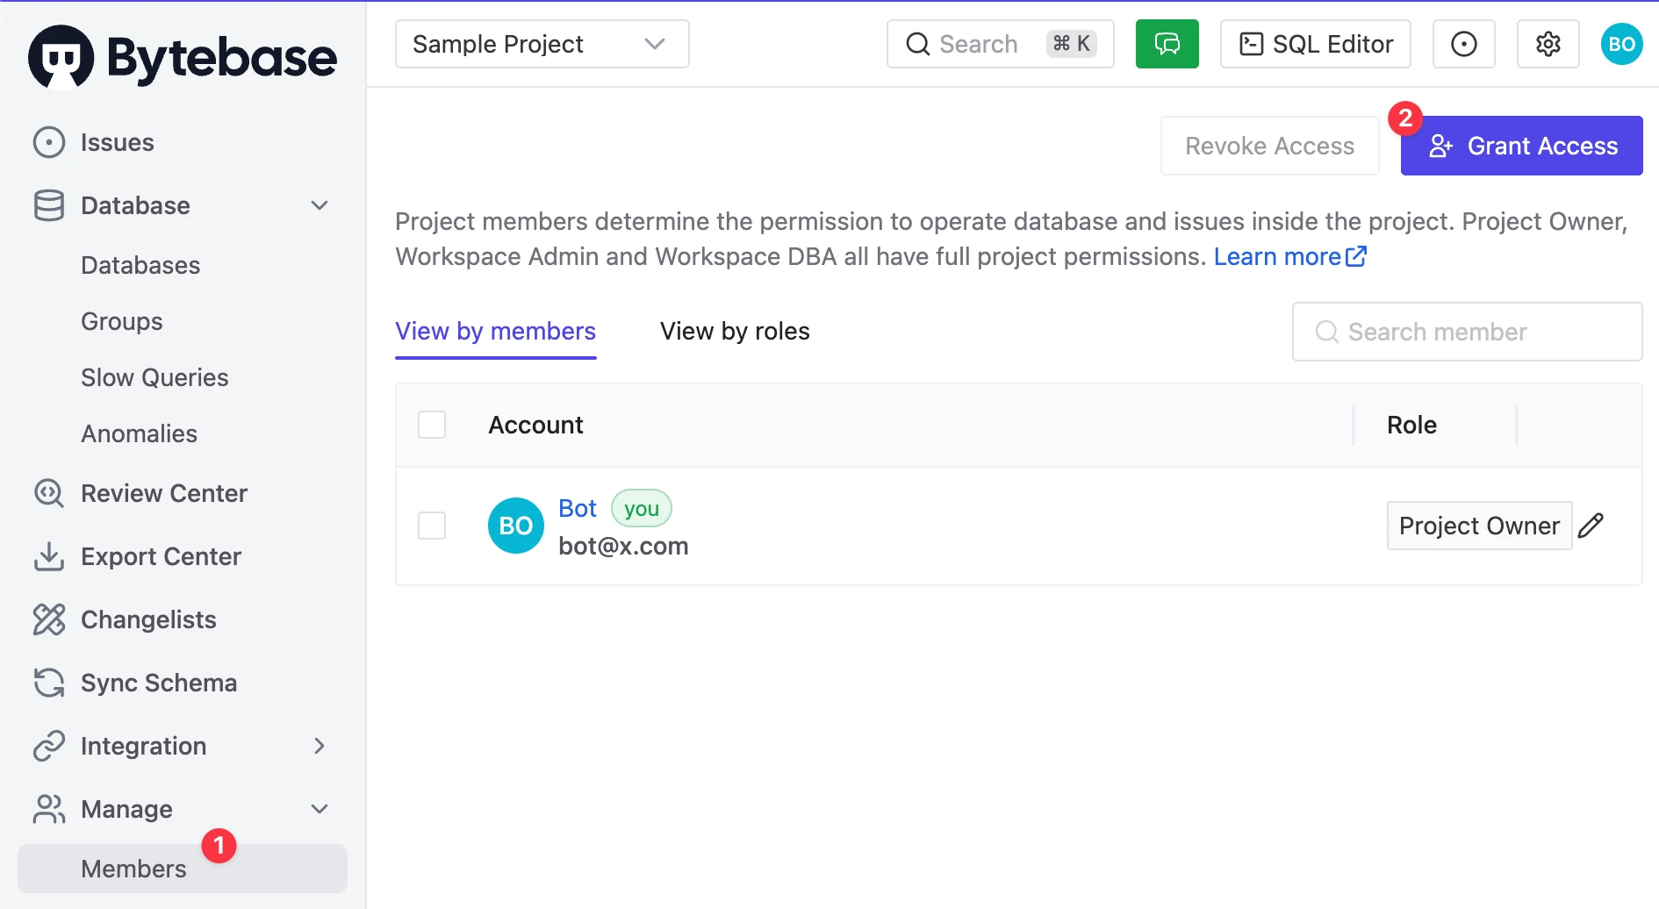Open Sync Schema page

coord(159,683)
